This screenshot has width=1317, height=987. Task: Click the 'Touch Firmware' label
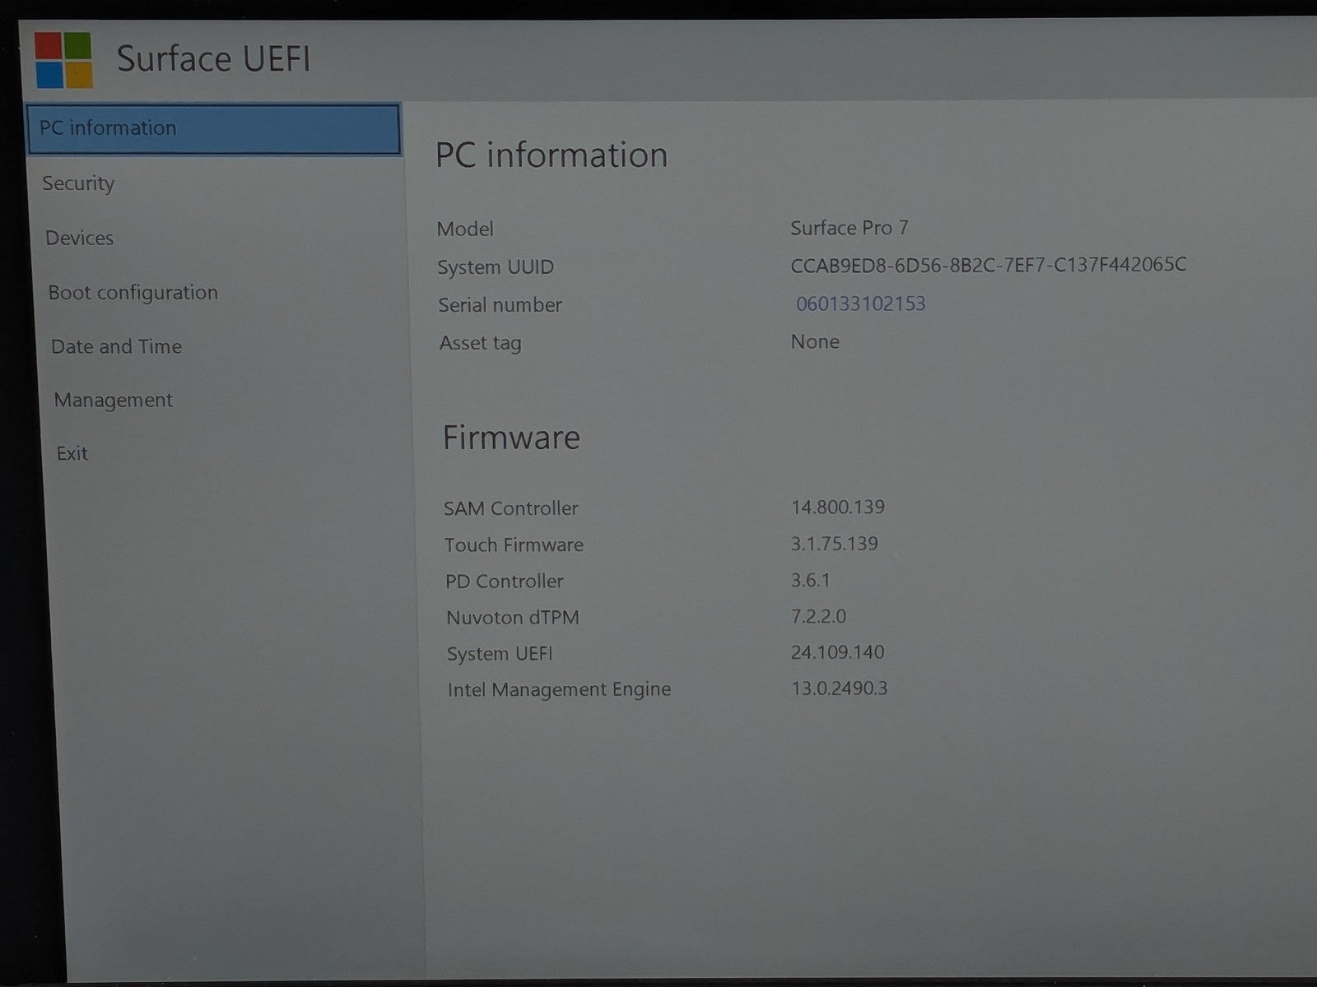point(514,544)
